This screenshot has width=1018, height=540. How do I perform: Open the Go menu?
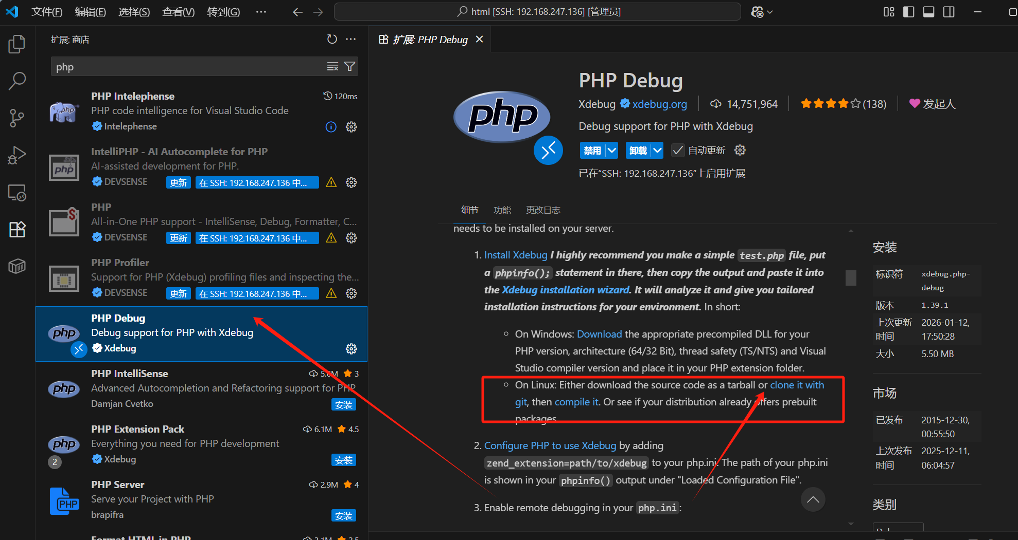tap(223, 12)
